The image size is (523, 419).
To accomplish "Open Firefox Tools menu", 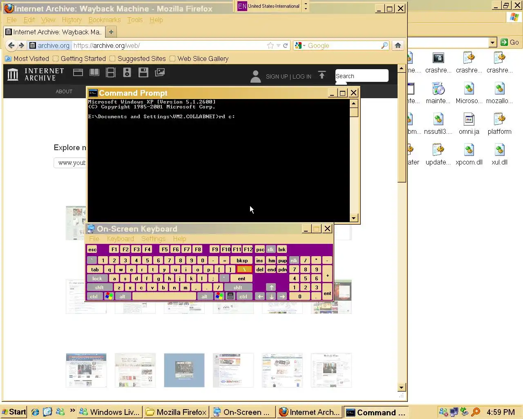I will [x=135, y=20].
